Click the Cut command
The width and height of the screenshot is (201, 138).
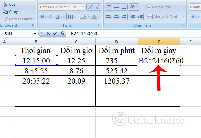[x=9, y=4]
